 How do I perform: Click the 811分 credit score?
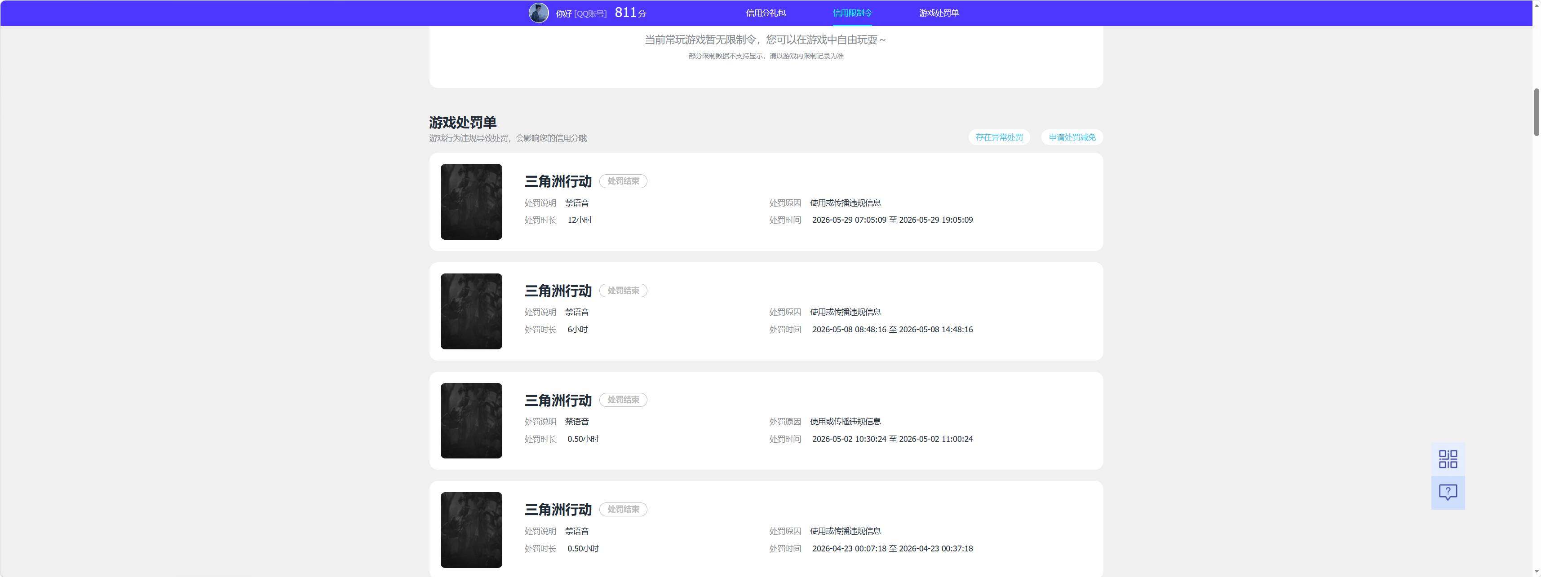630,13
